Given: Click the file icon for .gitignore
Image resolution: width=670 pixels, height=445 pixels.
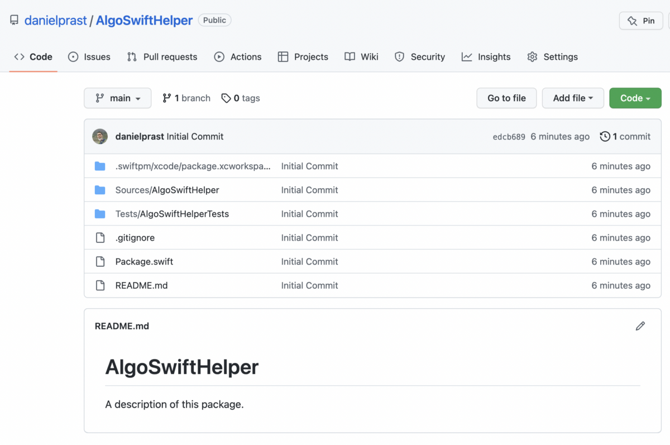Looking at the screenshot, I should pos(100,238).
